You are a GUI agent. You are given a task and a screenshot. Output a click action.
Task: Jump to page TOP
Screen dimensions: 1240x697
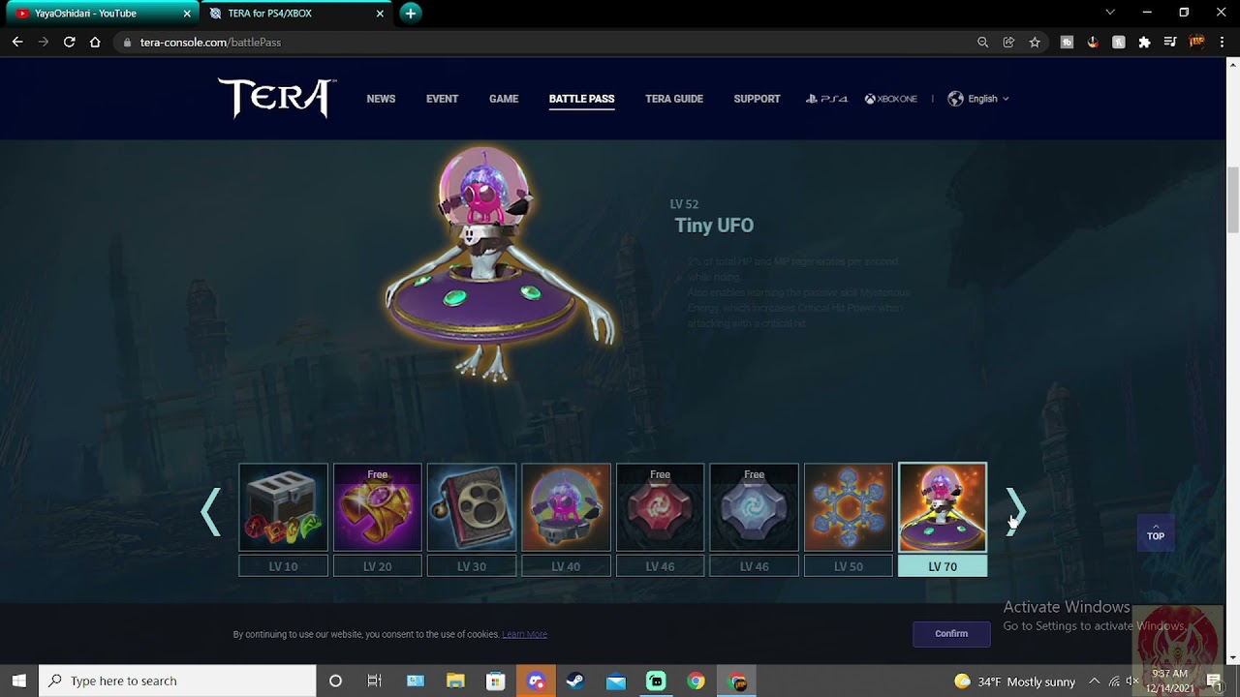coord(1156,532)
